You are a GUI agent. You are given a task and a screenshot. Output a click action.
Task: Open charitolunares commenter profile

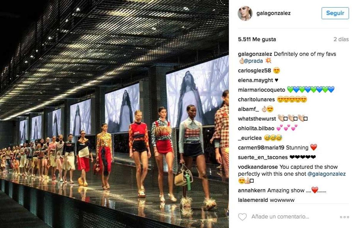point(256,99)
